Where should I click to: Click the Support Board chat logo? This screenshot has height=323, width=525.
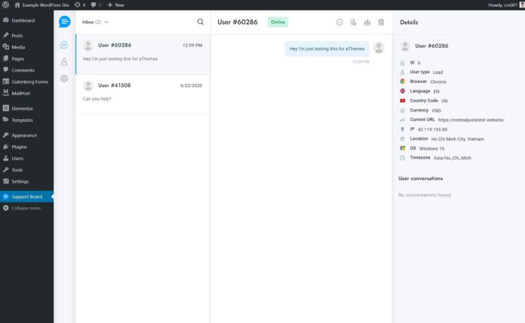pos(64,22)
